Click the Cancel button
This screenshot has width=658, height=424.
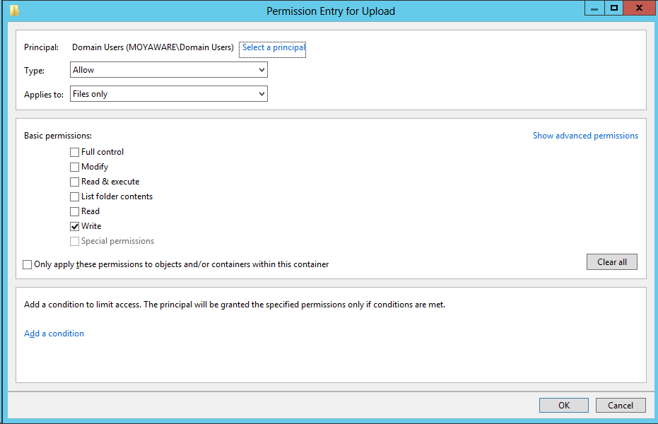point(621,405)
